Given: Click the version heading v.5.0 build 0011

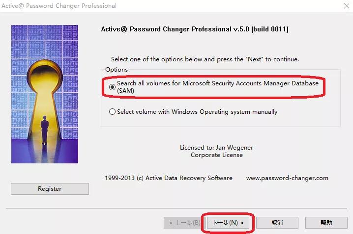Looking at the screenshot, I should pyautogui.click(x=195, y=29).
